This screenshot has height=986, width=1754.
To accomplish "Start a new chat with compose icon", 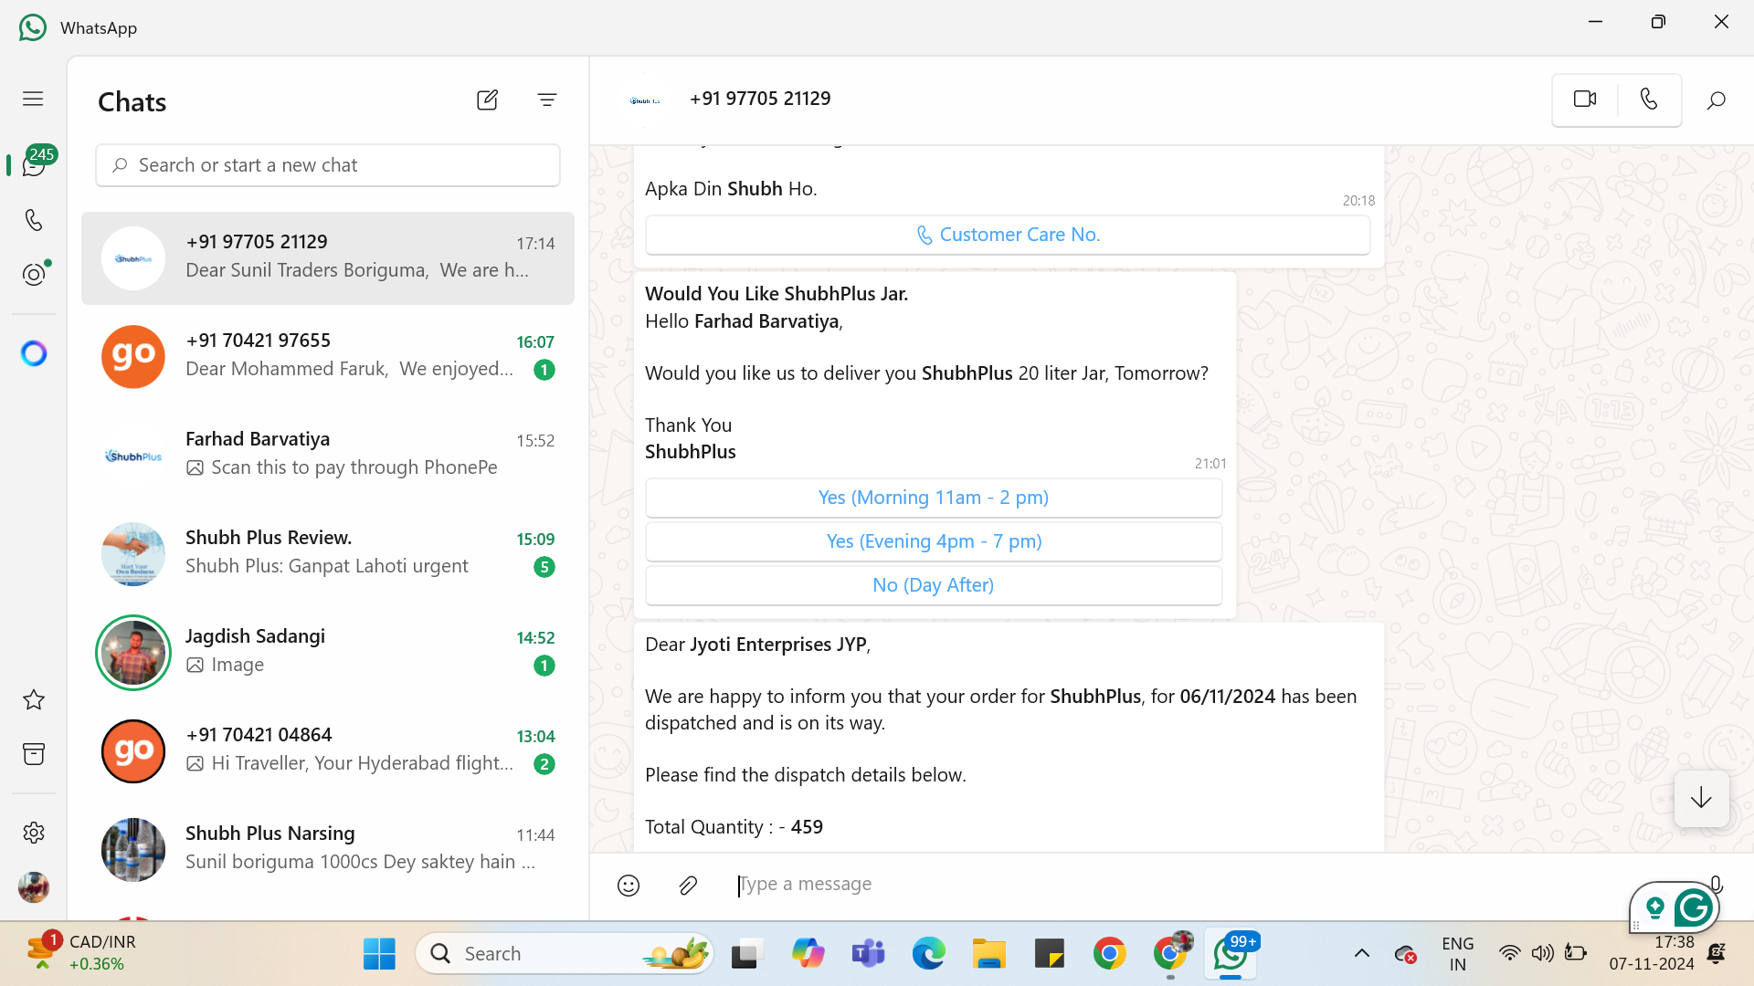I will coord(488,100).
